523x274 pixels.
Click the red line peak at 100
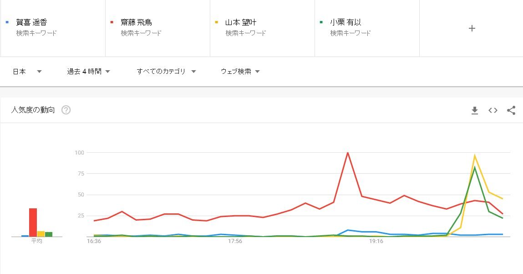[348, 153]
